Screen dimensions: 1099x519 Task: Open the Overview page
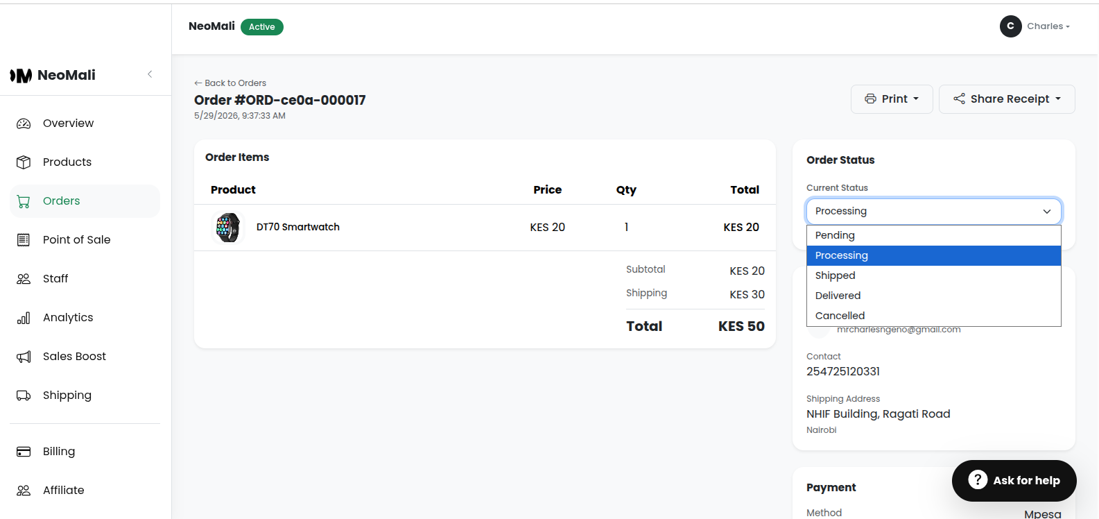[85, 124]
